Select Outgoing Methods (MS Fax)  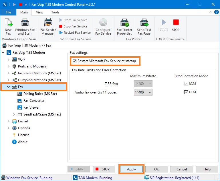coord(39,80)
